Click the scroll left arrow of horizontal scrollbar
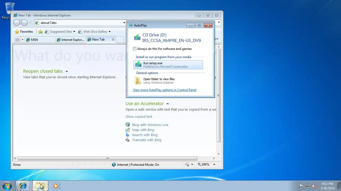The height and width of the screenshot is (191, 341). 15,158
